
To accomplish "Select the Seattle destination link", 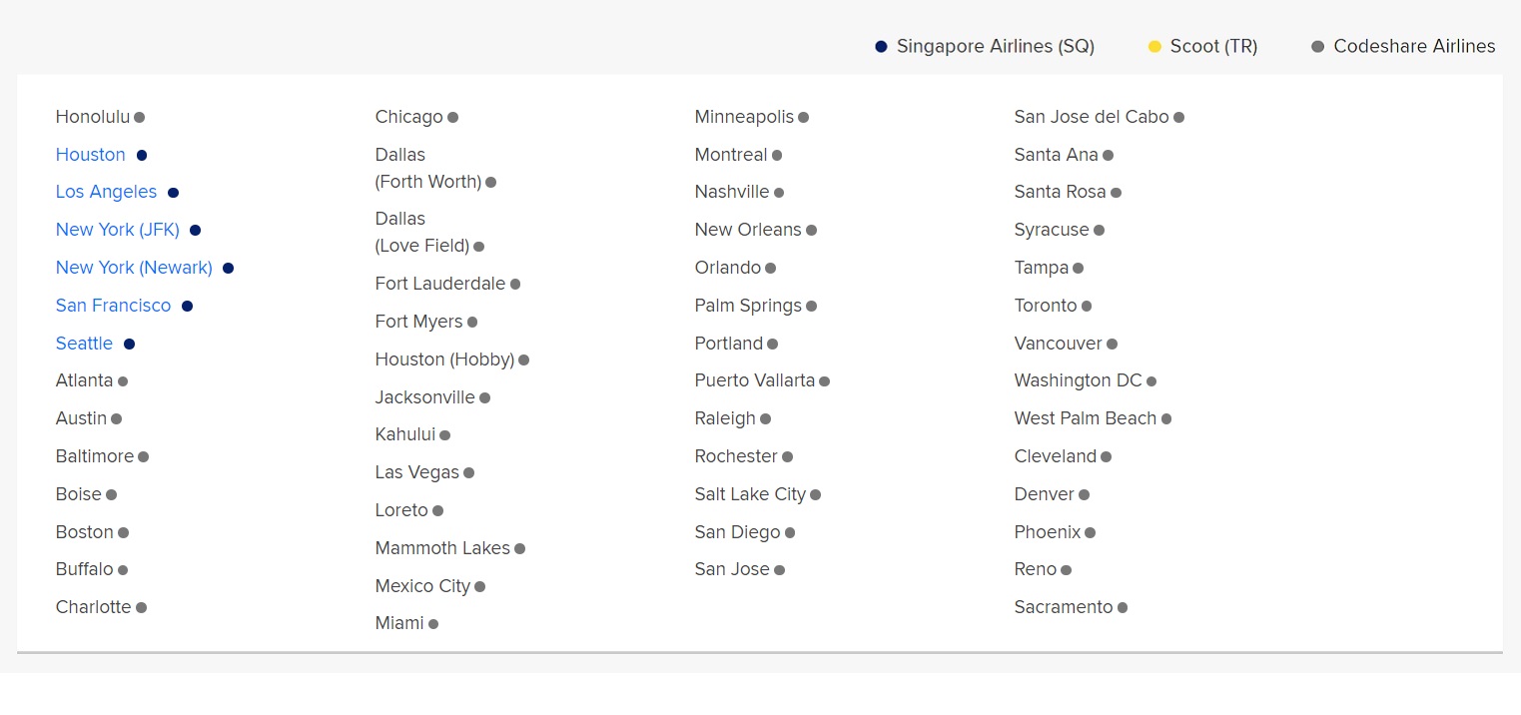I will 84,344.
